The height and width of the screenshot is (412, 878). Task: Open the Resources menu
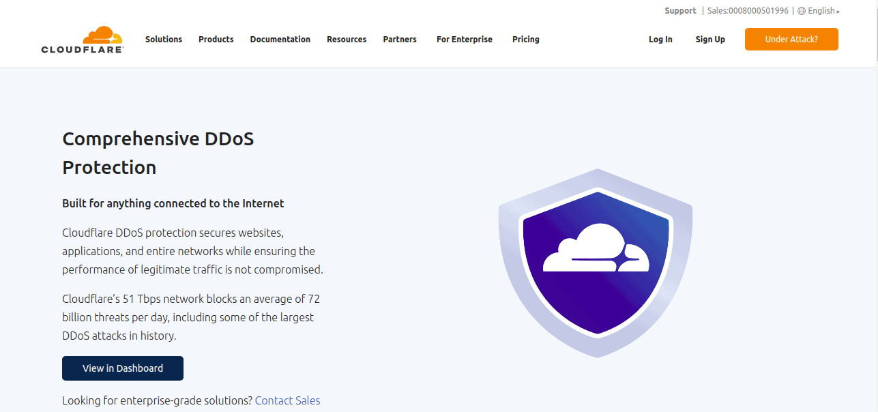click(x=347, y=40)
